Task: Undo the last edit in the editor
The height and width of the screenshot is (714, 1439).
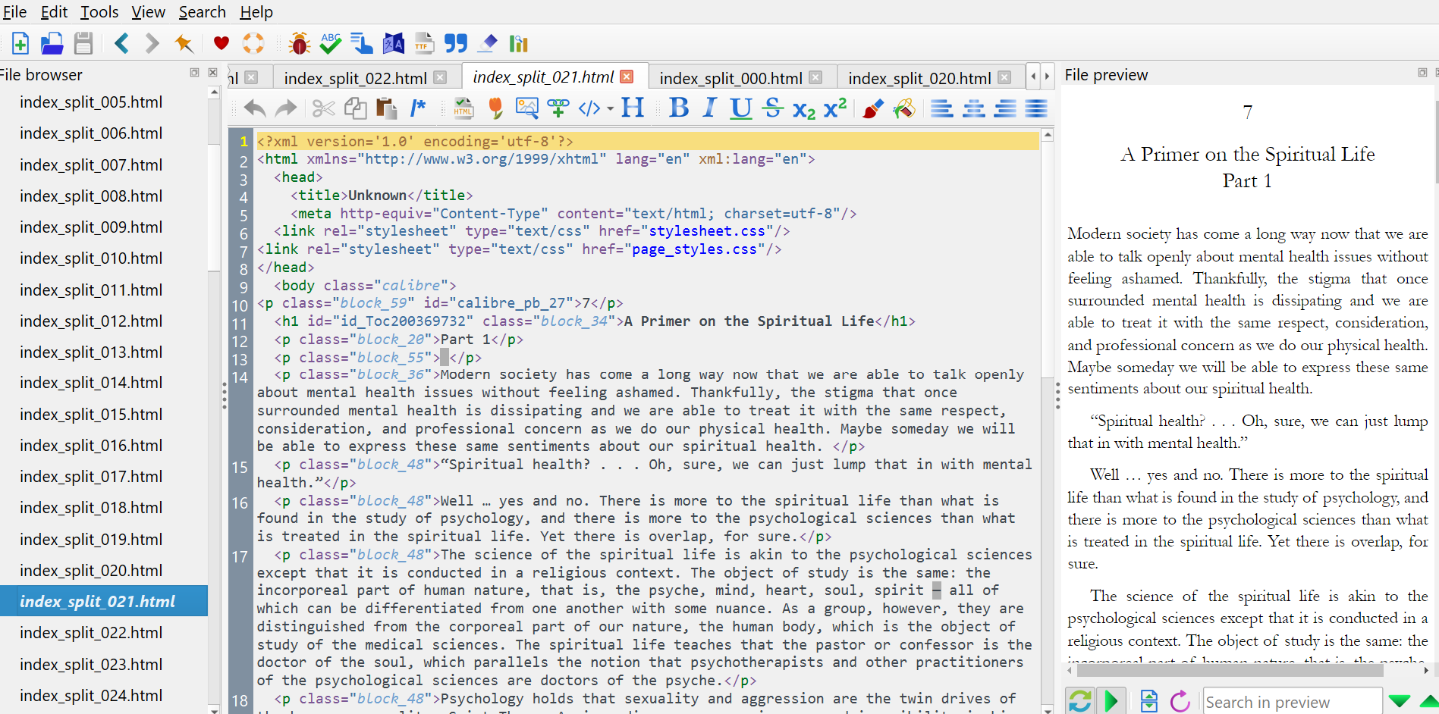Action: click(x=255, y=108)
